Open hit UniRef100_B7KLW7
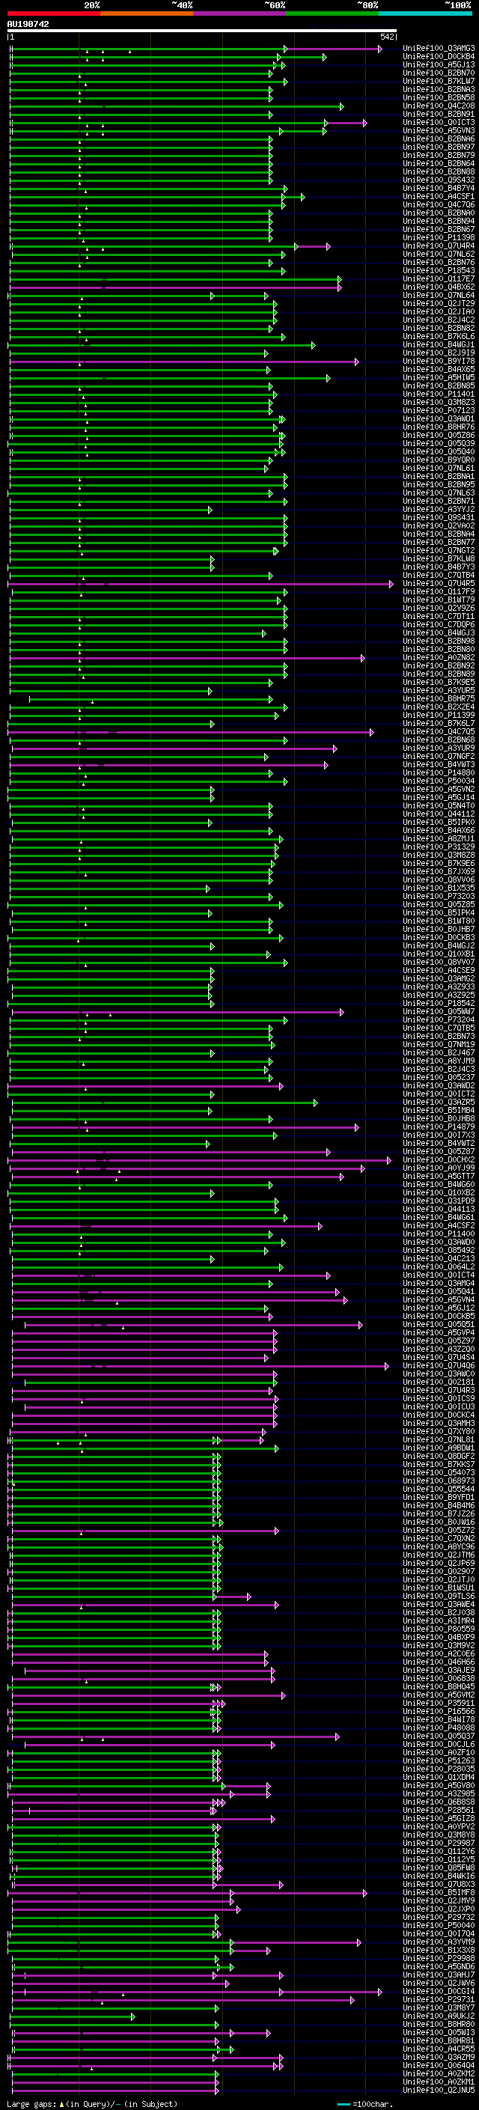 click(439, 82)
